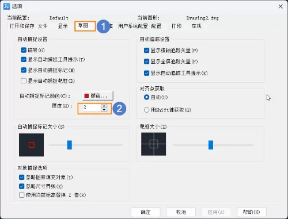Image resolution: width=288 pixels, height=219 pixels.
Task: Click the application logo icon in the title bar
Action: pyautogui.click(x=6, y=6)
